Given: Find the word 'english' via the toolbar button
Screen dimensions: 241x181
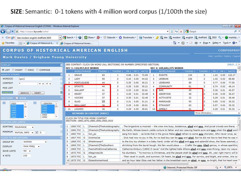Looking at the screenshot, I should pos(188,37).
